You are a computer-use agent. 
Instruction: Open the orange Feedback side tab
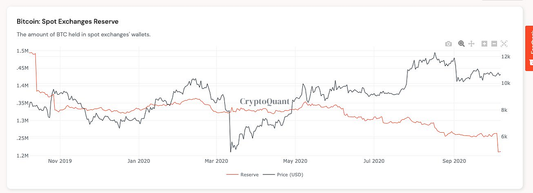tap(529, 48)
